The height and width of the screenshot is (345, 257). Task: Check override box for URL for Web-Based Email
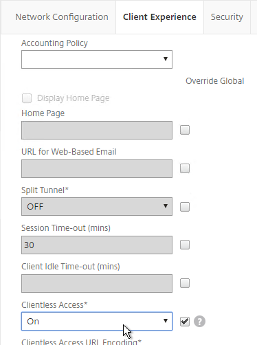click(185, 168)
